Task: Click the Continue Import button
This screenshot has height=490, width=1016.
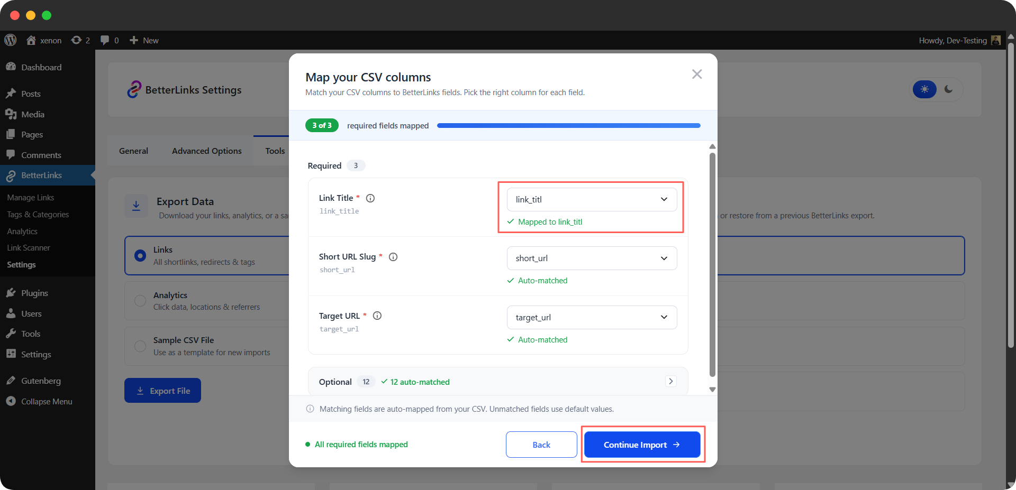Action: pyautogui.click(x=642, y=445)
